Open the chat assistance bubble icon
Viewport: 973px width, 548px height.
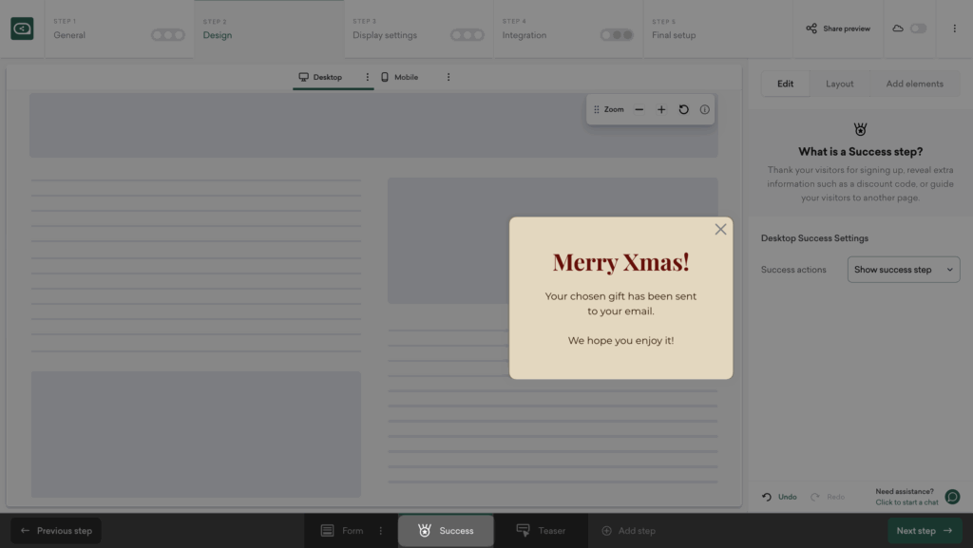click(952, 497)
